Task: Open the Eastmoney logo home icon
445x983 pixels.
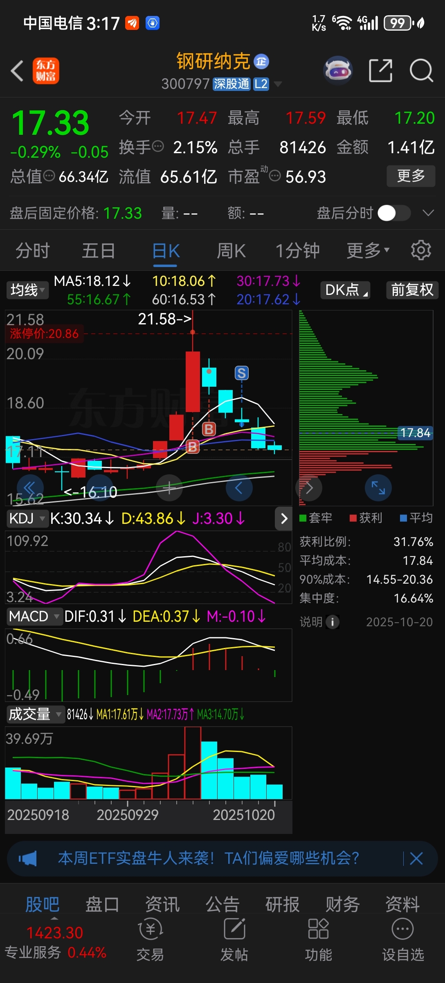Action: point(46,71)
